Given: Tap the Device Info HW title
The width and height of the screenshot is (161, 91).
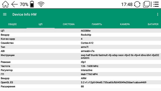Looking at the screenshot, I should pos(24,14).
